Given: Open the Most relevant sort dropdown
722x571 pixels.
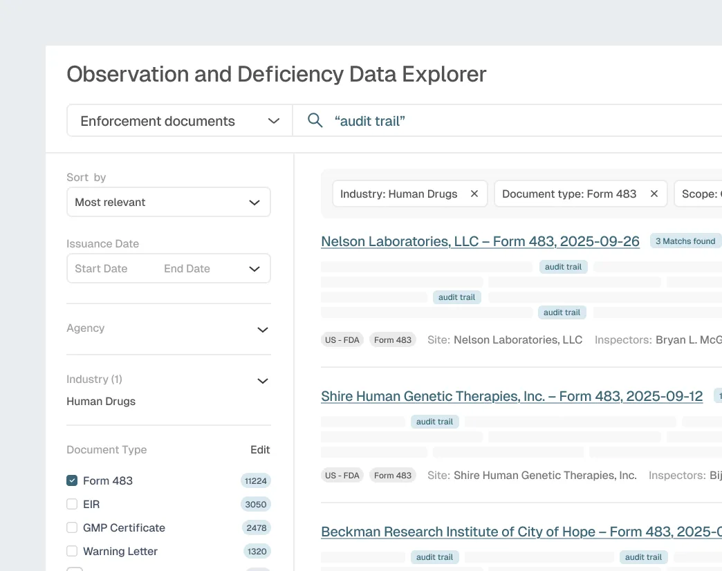Looking at the screenshot, I should pyautogui.click(x=169, y=202).
